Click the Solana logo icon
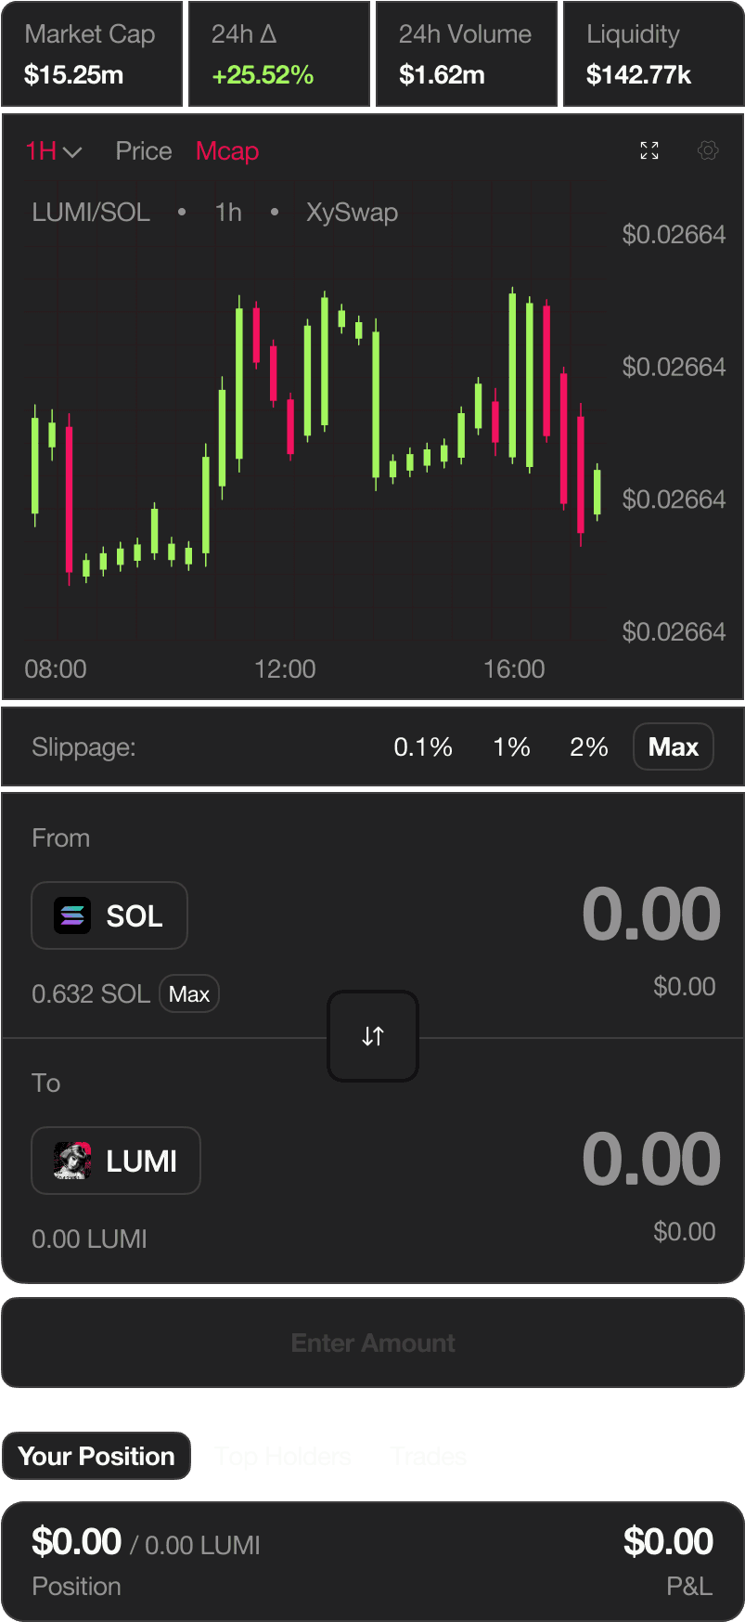 [72, 916]
